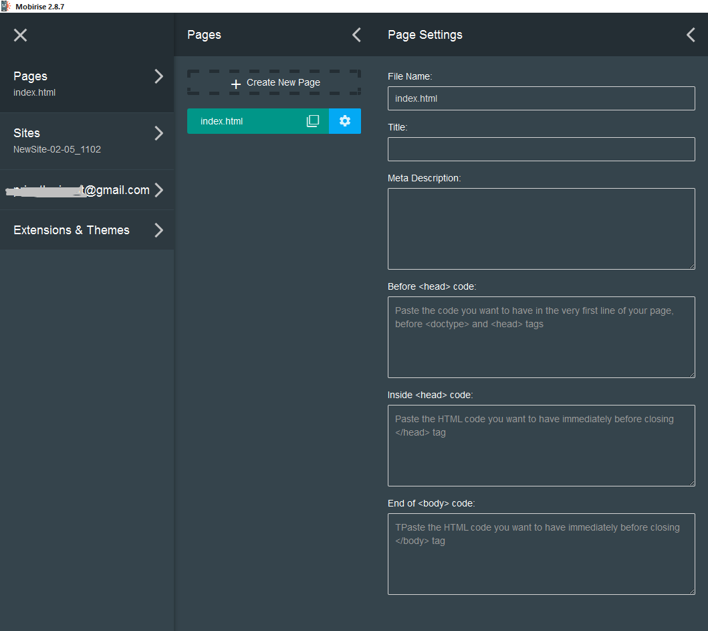The height and width of the screenshot is (631, 708).
Task: Expand the gmail account menu chevron
Action: [x=158, y=190]
